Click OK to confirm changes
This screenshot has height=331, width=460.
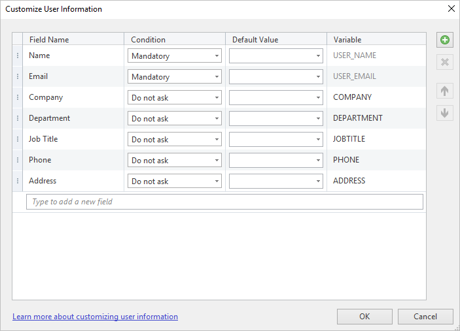364,317
